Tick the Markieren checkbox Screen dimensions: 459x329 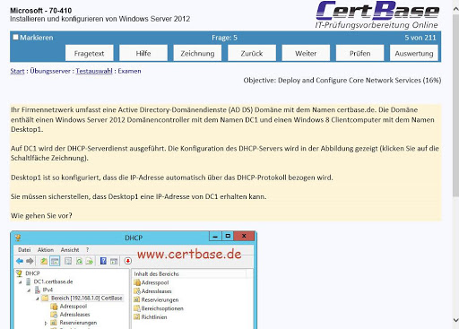point(15,38)
